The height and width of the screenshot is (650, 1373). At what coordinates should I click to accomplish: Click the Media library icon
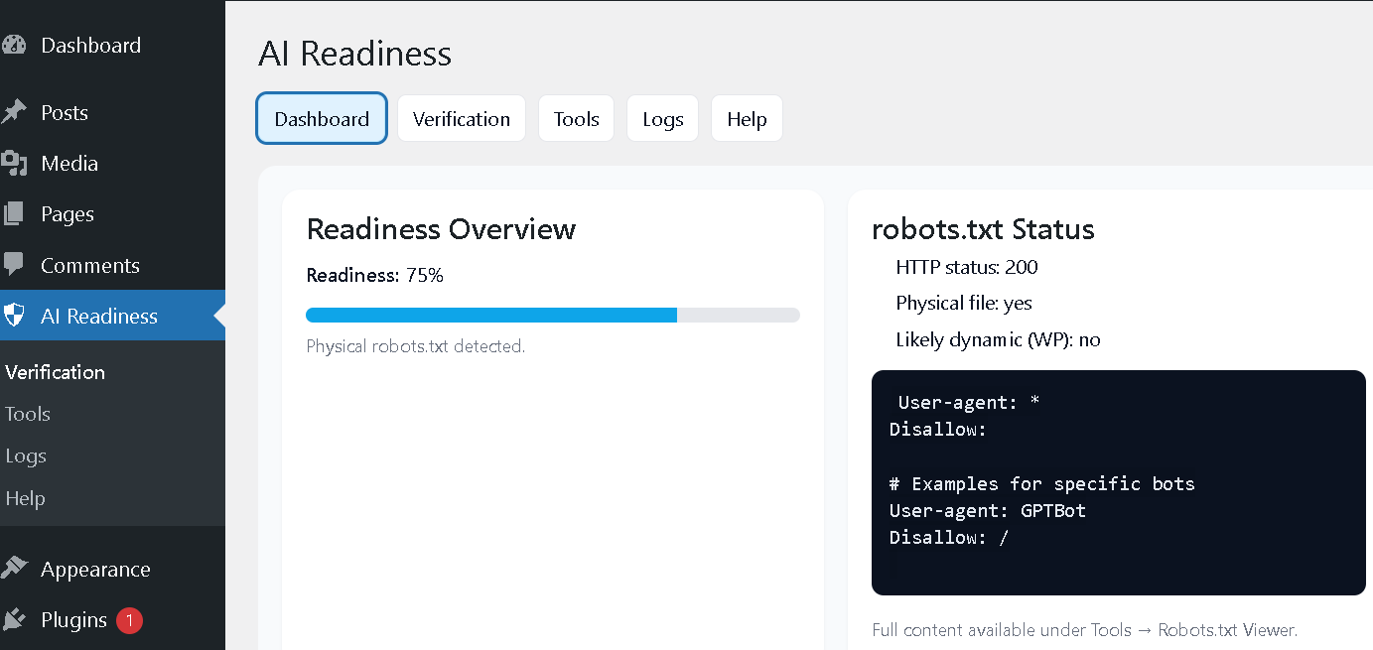point(14,164)
